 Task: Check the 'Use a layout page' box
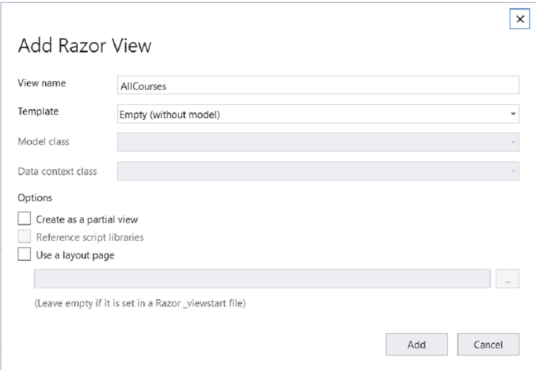coord(24,255)
